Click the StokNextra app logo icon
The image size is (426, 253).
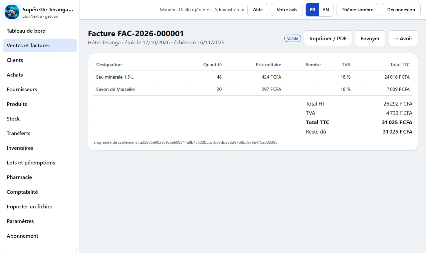click(12, 12)
